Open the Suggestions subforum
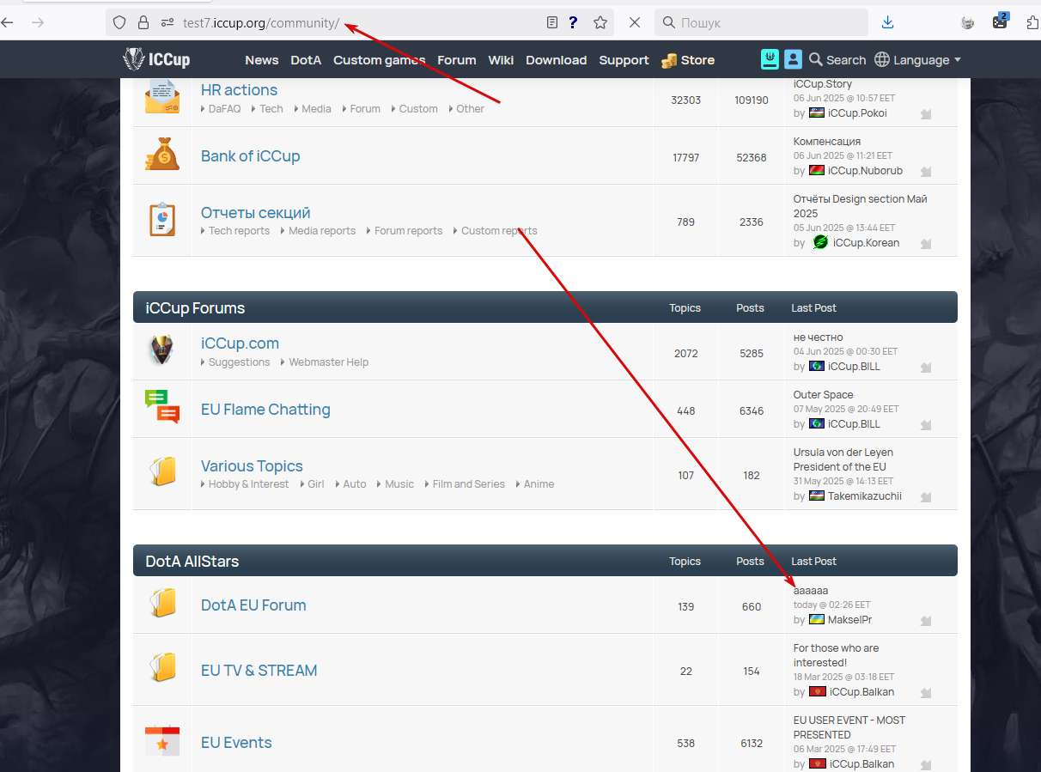The image size is (1041, 772). [239, 362]
